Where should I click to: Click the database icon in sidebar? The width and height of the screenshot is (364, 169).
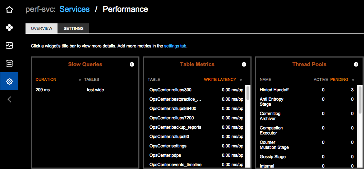pos(9,64)
